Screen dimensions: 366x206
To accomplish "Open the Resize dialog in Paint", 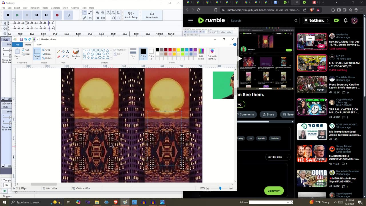I will point(47,54).
